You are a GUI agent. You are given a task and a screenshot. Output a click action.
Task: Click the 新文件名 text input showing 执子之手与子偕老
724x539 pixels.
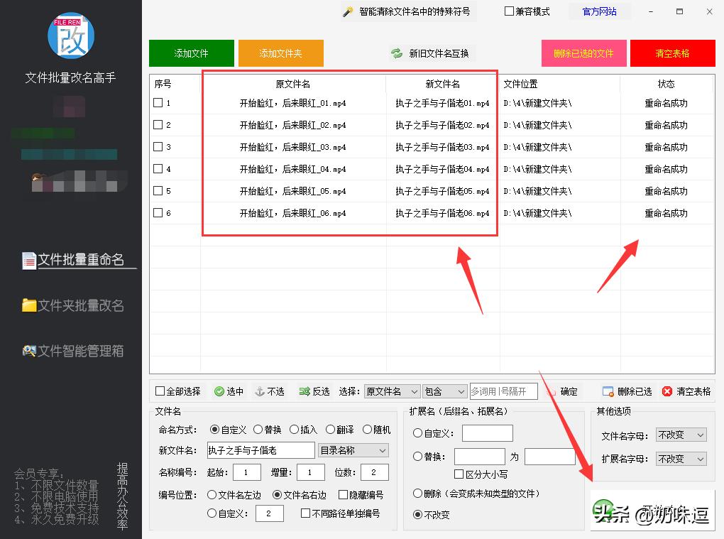261,450
